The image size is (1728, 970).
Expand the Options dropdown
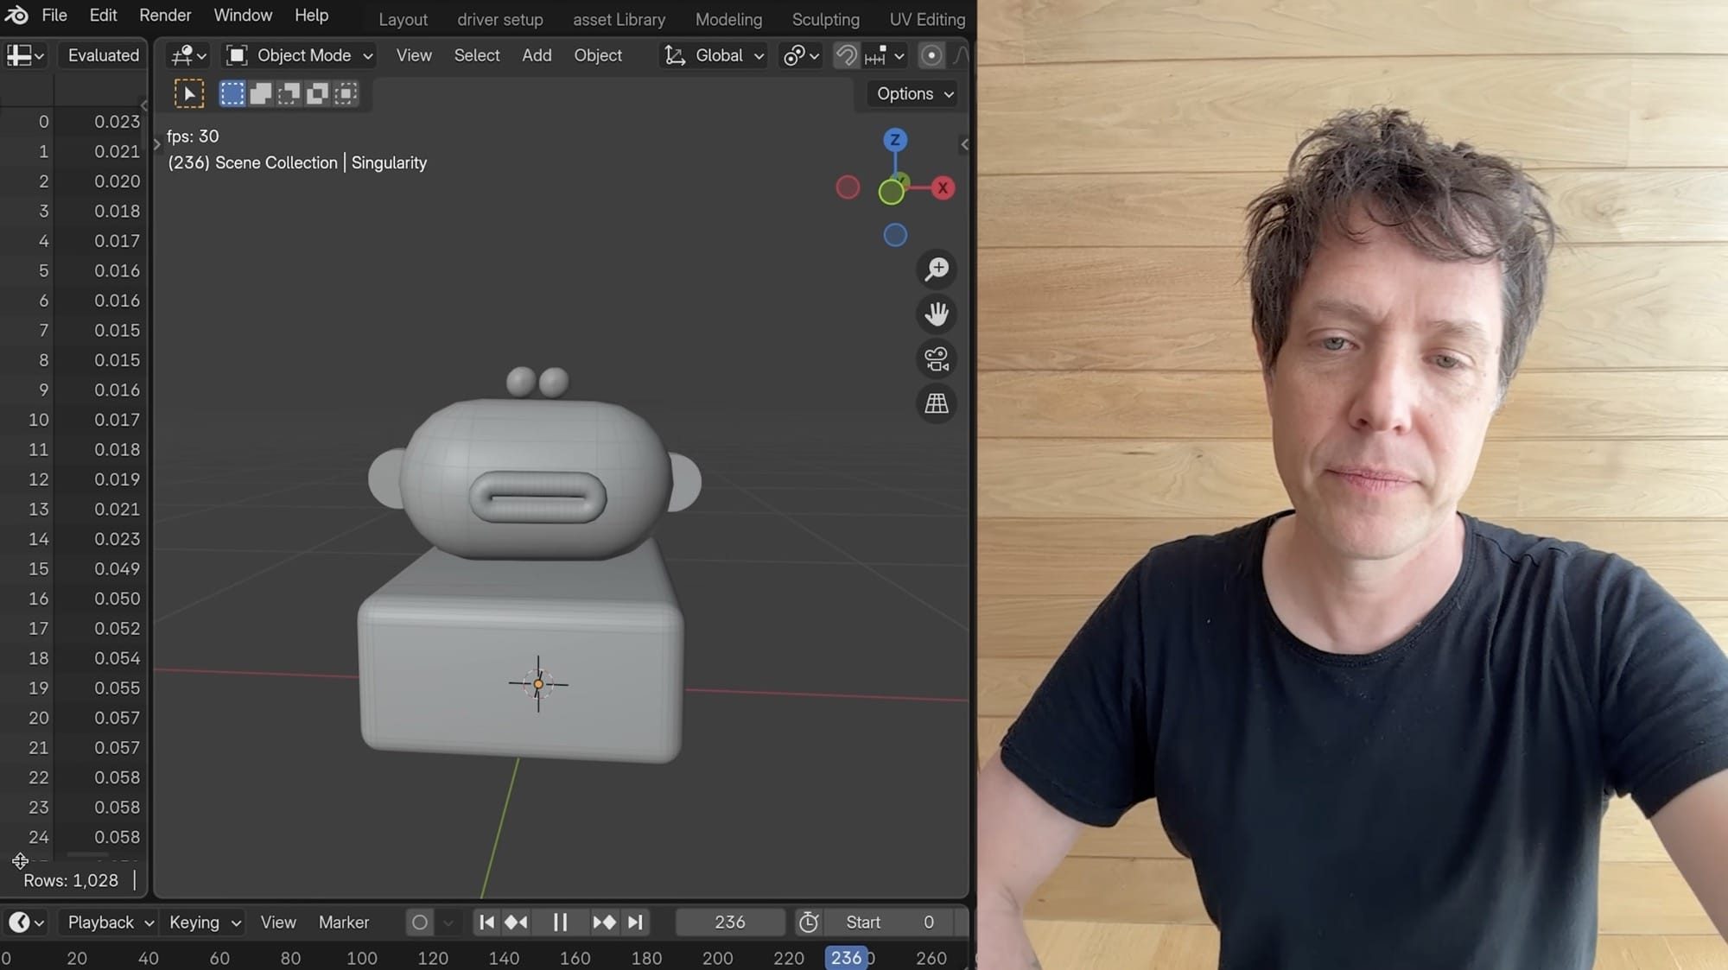914,93
